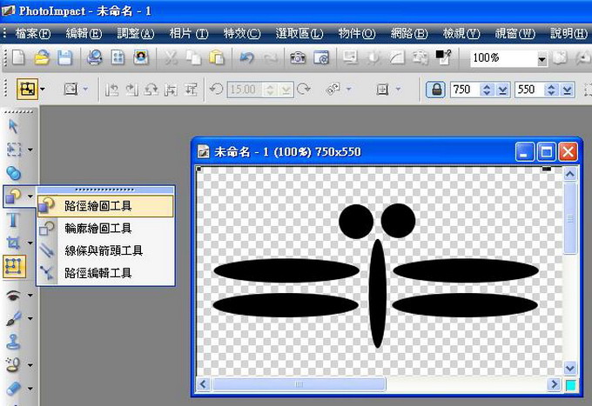Open the 檢視(V) menu
Viewport: 592px width, 406px height.
461,34
